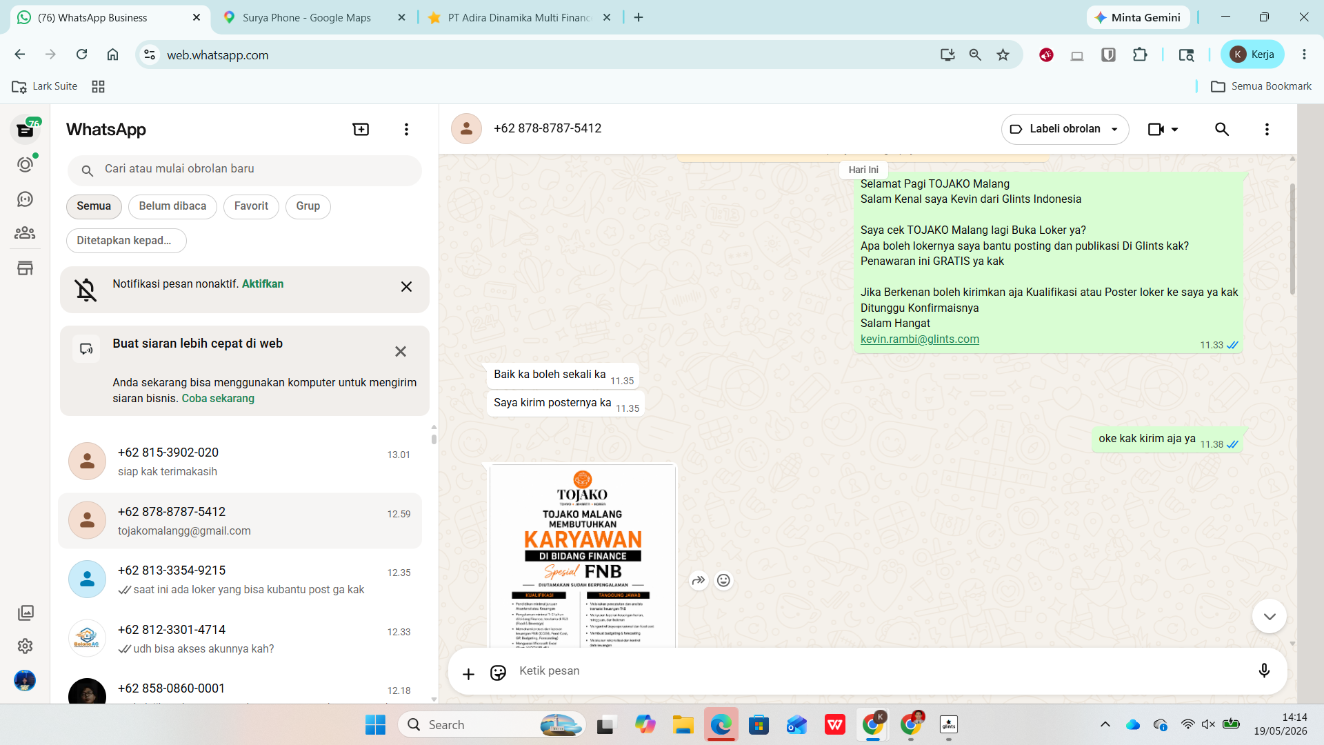Open the Status icon in left sidebar
Viewport: 1324px width, 745px height.
click(x=26, y=164)
